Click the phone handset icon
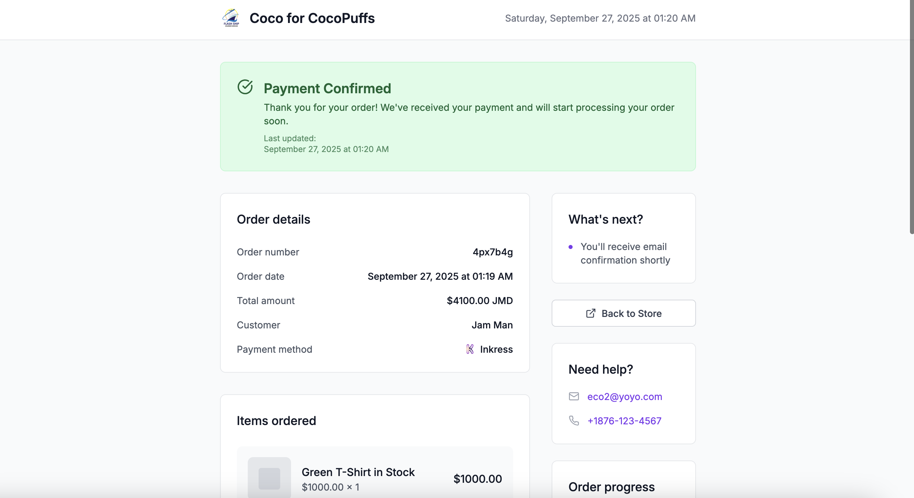Image resolution: width=914 pixels, height=498 pixels. 574,421
